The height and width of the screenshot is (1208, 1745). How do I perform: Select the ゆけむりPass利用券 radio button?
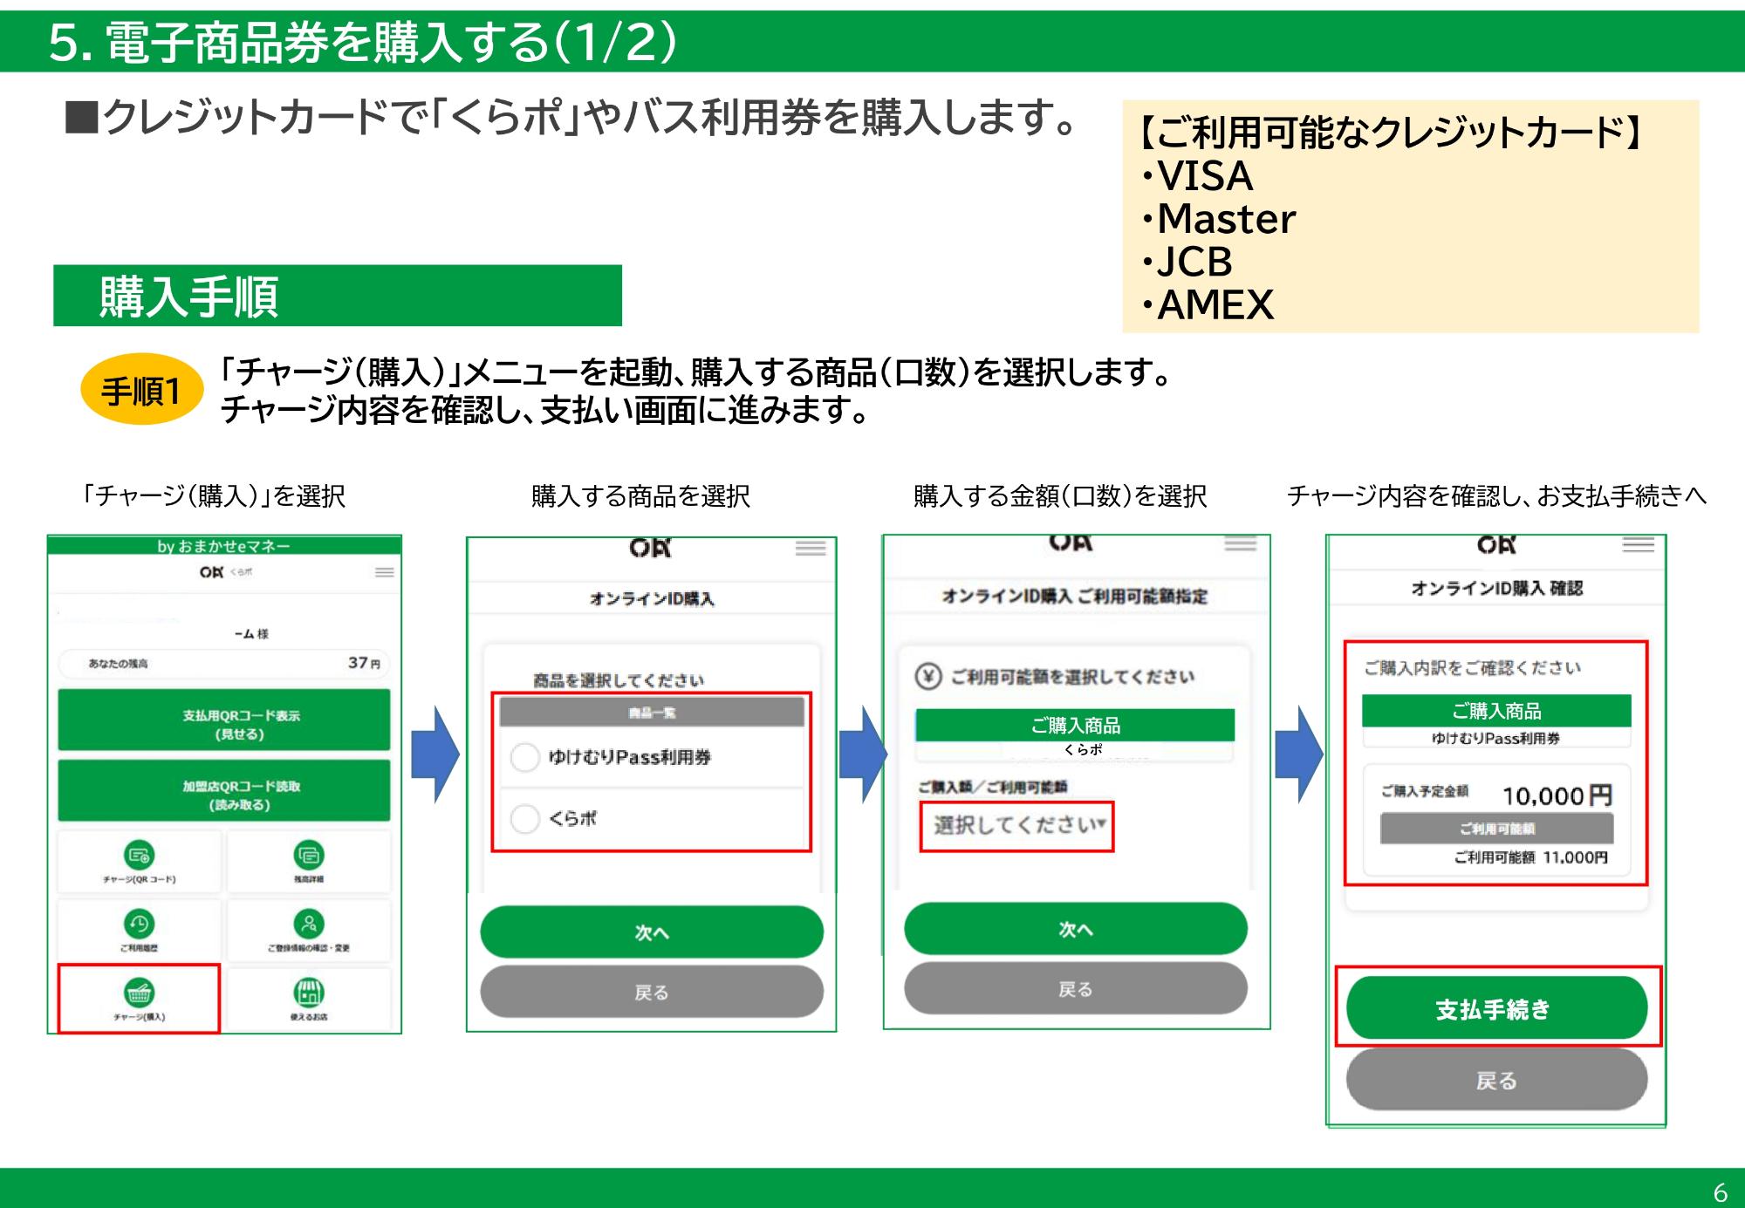click(x=524, y=757)
